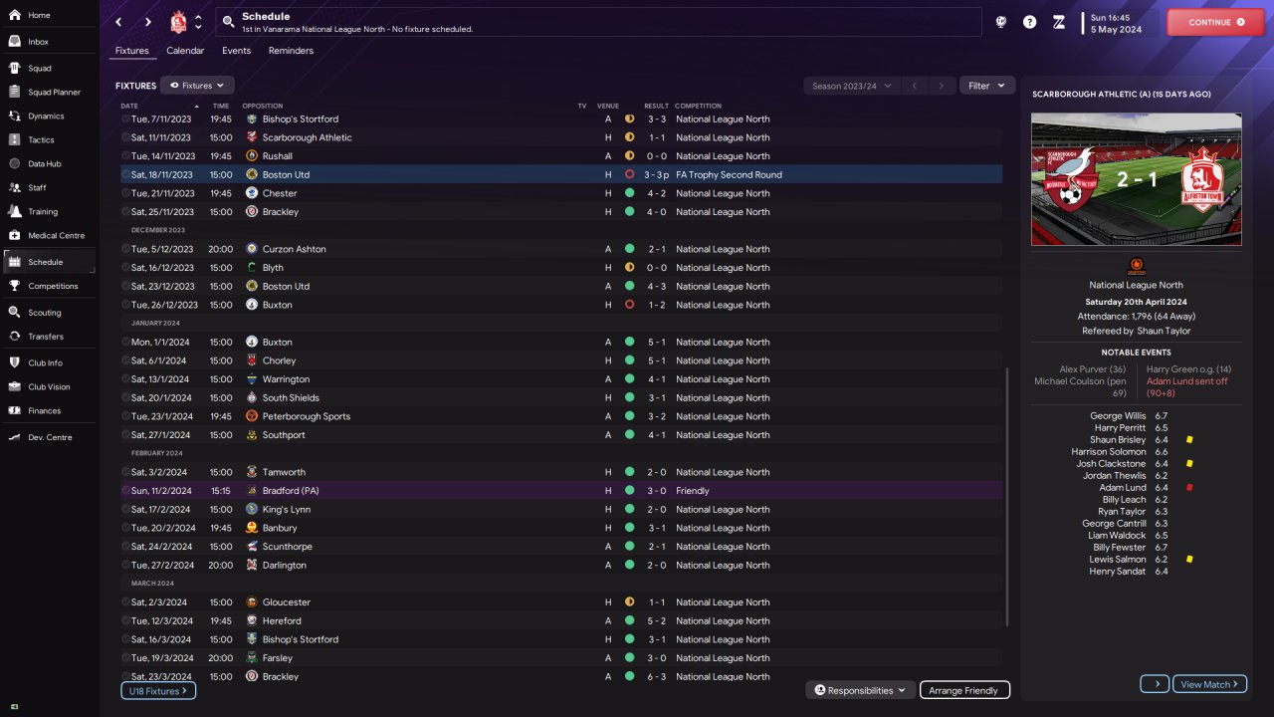1274x717 pixels.
Task: Navigate back with the left arrow
Action: click(118, 22)
